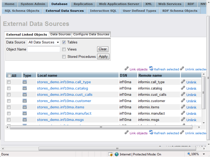Viewport: 210px width, 157px height.
Task: Open the zoom level dropdown arrow beside 100%
Action: 204,154
